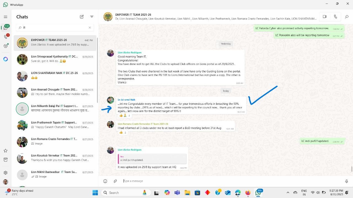Clear the chat search field text
Screen dimensions: 353x198
point(90,28)
